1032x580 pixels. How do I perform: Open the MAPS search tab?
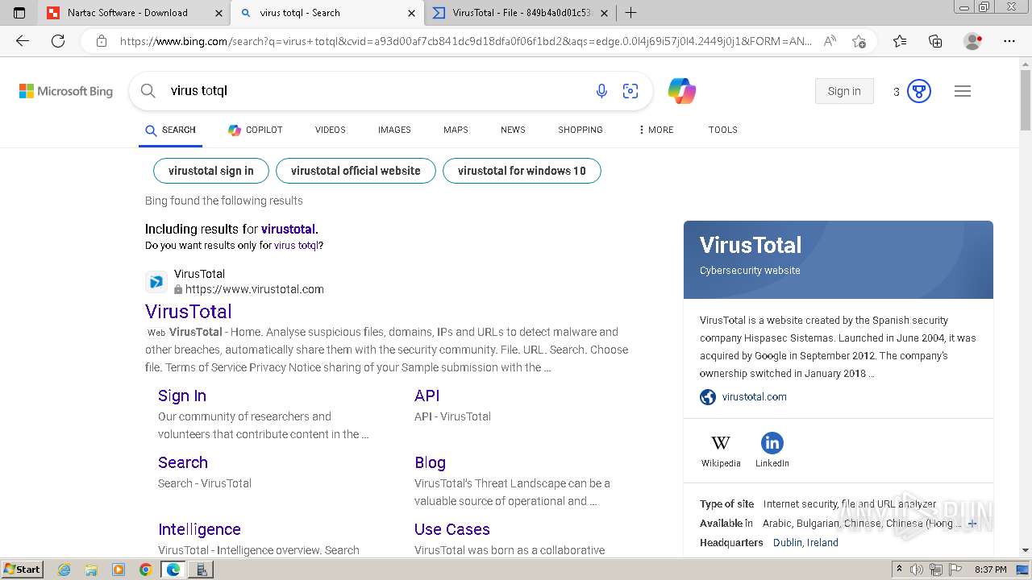pyautogui.click(x=456, y=130)
